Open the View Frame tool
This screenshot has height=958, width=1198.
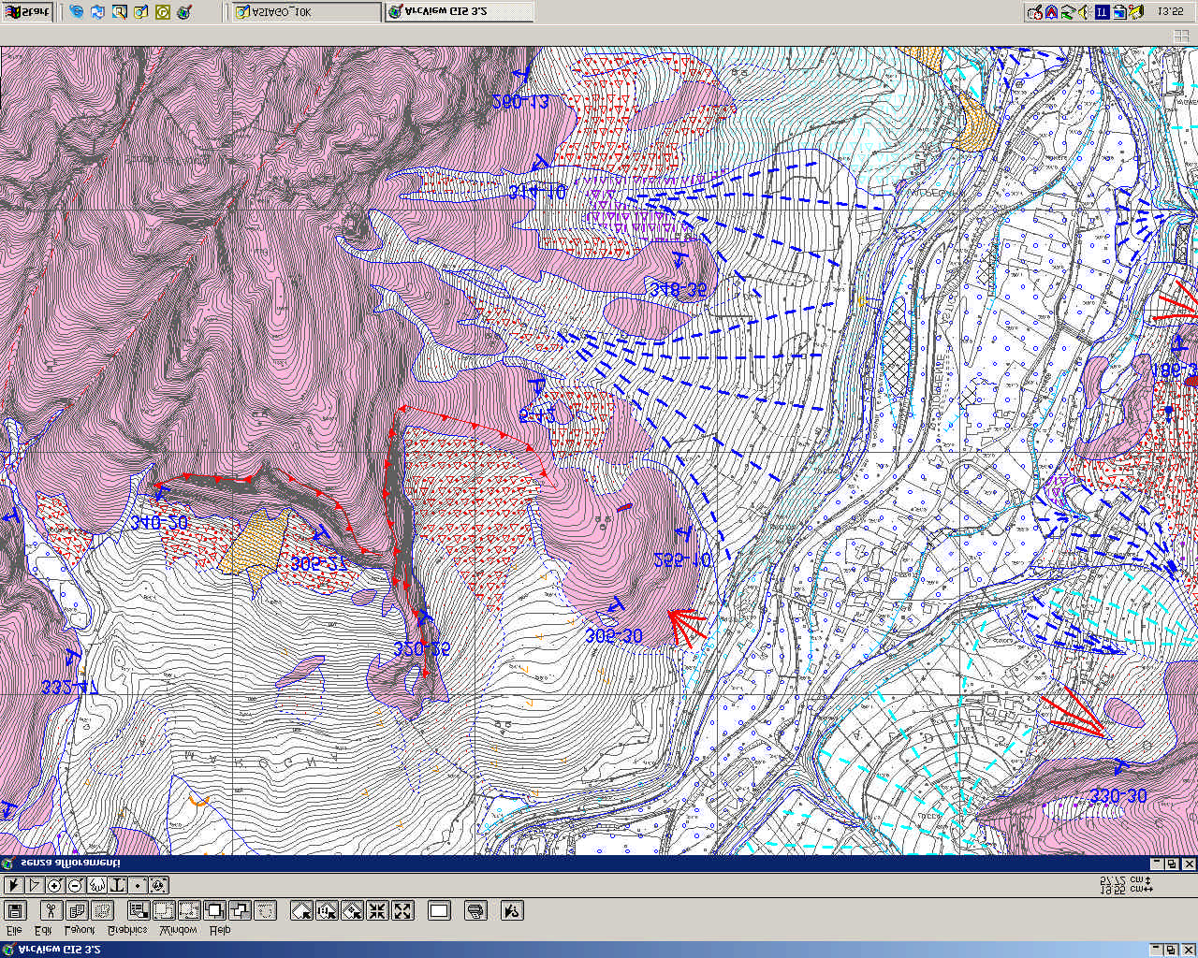coord(158,885)
